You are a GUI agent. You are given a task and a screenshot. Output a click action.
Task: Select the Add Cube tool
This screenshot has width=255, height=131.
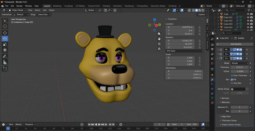tap(5, 69)
